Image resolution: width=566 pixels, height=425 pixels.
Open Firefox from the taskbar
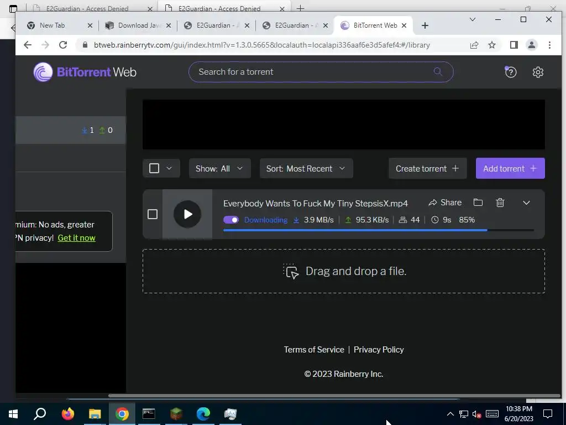pyautogui.click(x=67, y=413)
